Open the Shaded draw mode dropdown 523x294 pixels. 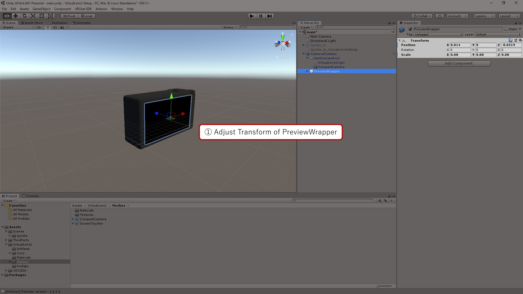point(18,27)
